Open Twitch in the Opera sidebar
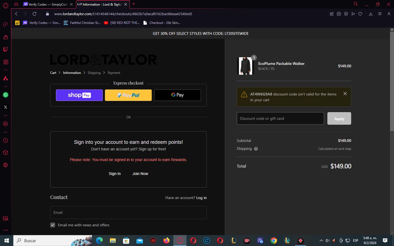This screenshot has width=394, height=246. tap(6, 50)
